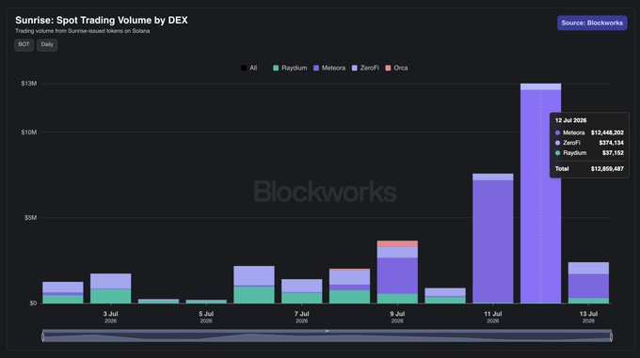Click the 12 Jul Meteora bar segment
Image resolution: width=640 pixels, height=358 pixels.
coord(540,196)
